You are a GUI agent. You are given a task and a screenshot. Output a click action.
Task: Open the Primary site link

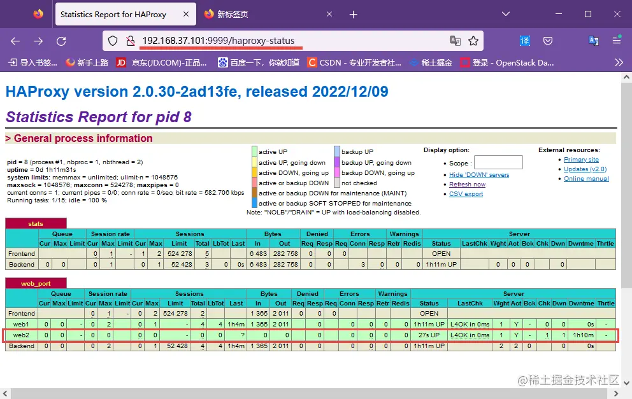[581, 160]
